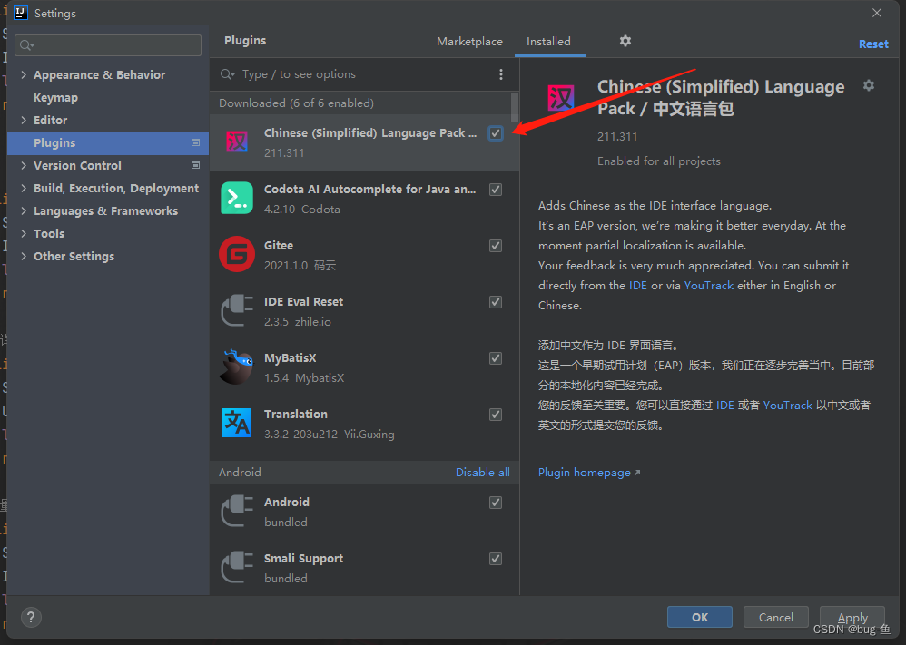906x645 pixels.
Task: Open the three-dot options menu in plugin search
Action: pyautogui.click(x=501, y=74)
